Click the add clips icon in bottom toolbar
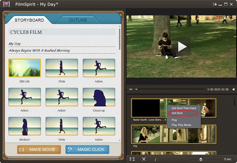Image resolution: width=237 pixels, height=163 pixels. coord(132,159)
